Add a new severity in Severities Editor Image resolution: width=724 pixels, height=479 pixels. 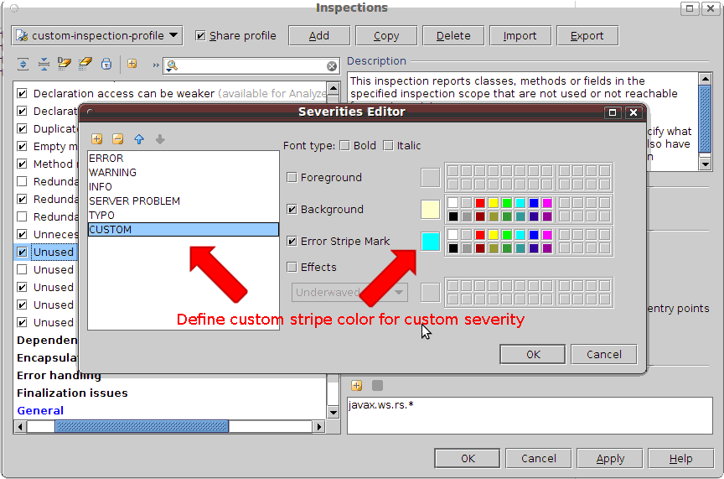(96, 139)
